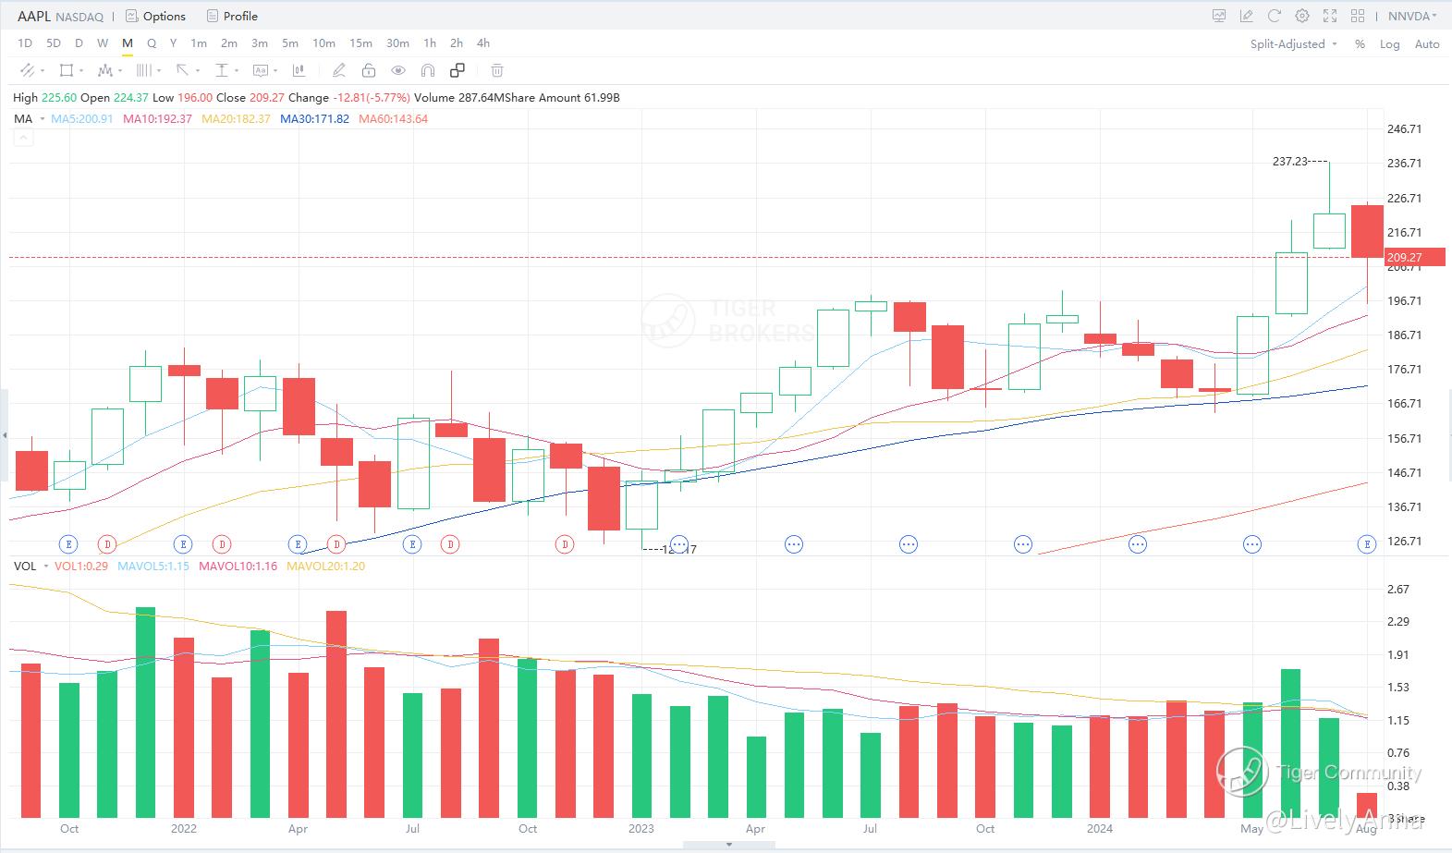Delete drawings with the trash icon
The height and width of the screenshot is (853, 1452).
497,70
